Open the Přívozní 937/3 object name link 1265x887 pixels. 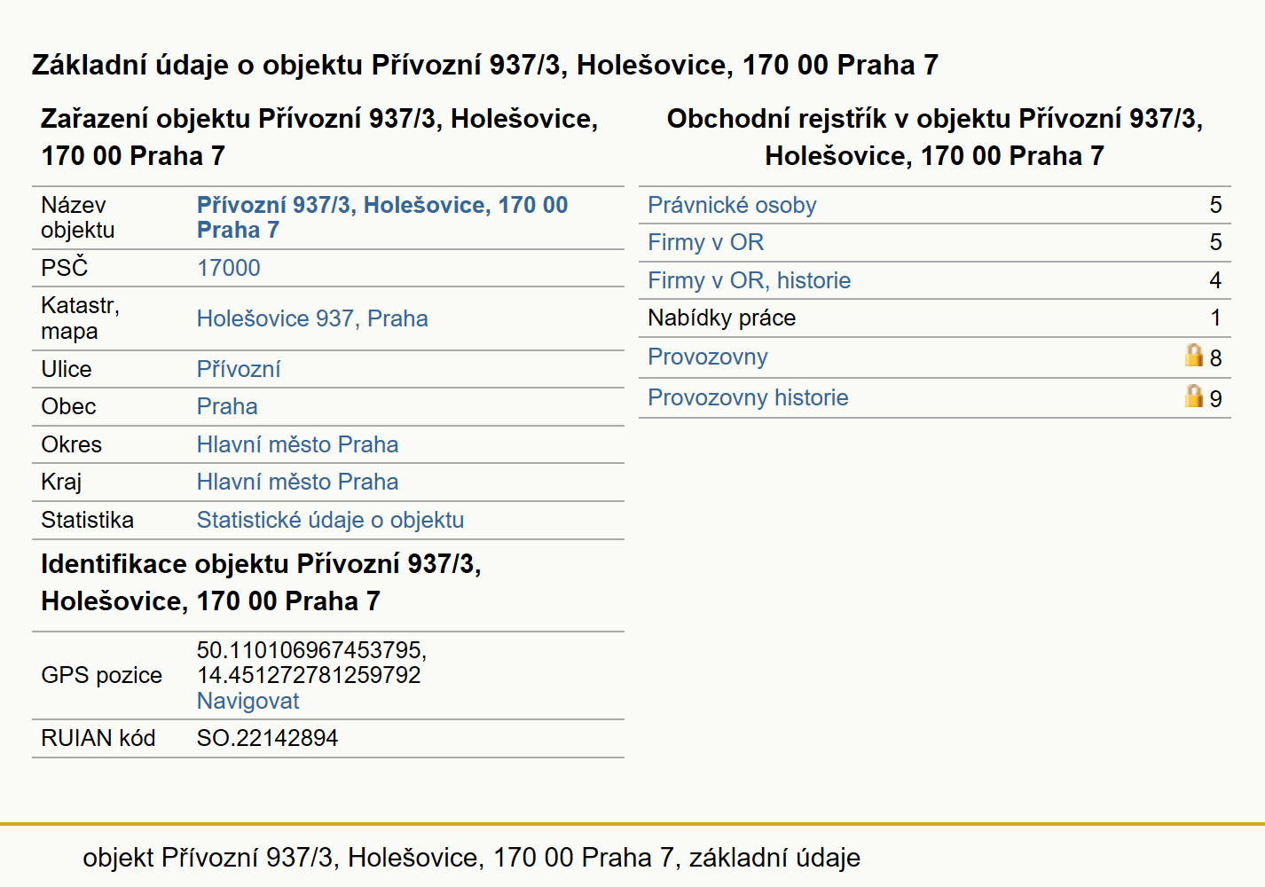tap(382, 217)
